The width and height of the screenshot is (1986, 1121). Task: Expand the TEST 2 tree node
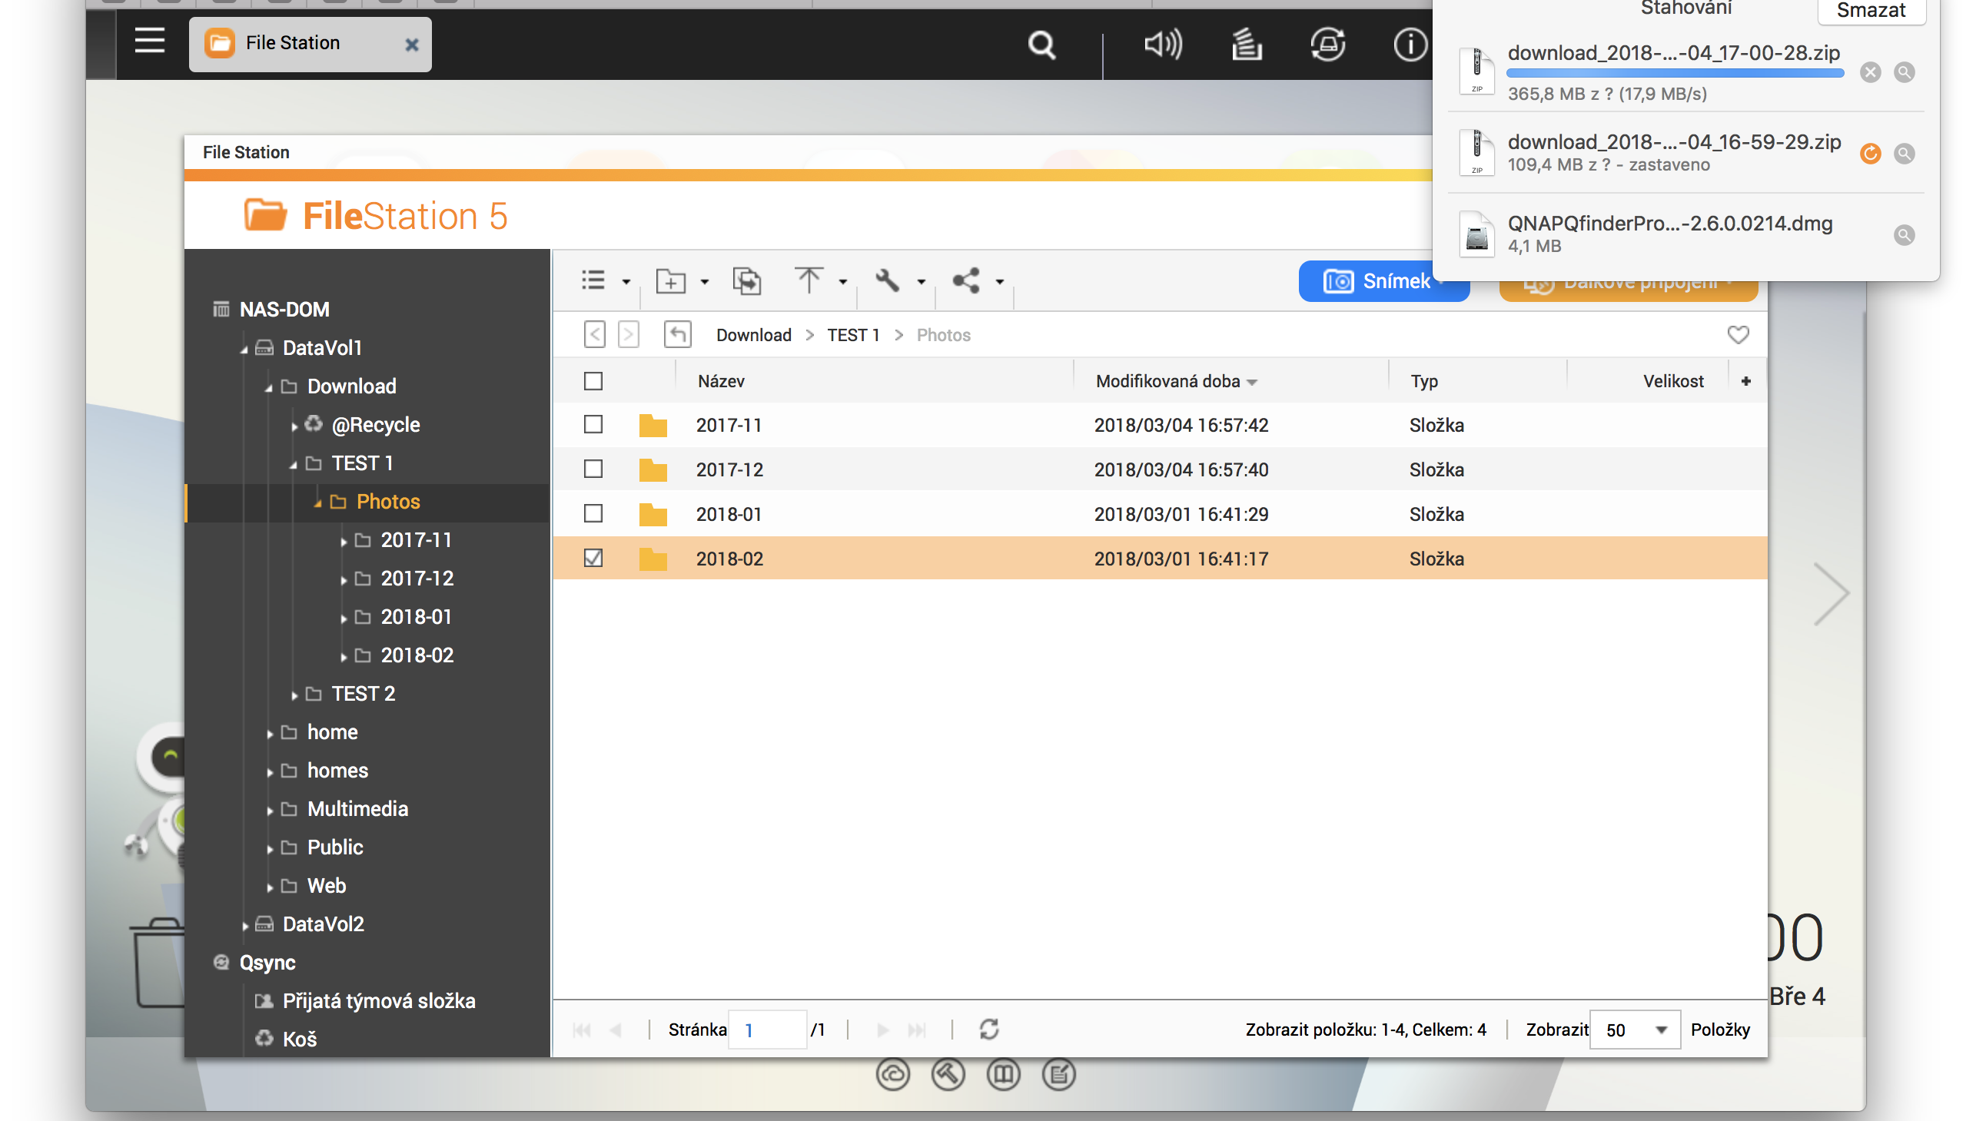click(x=294, y=693)
